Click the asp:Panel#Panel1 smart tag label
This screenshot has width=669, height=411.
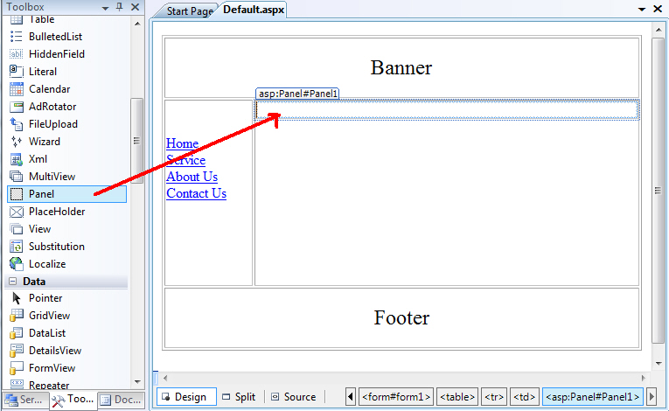298,94
